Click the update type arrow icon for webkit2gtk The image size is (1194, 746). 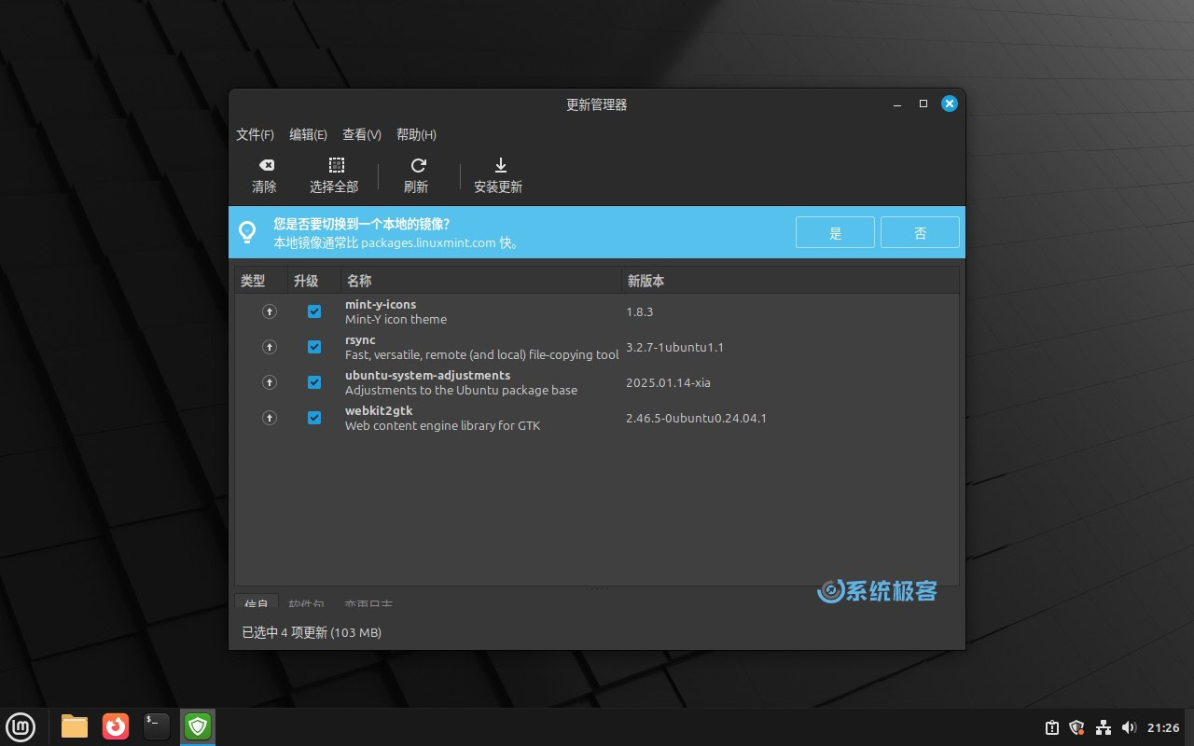click(x=270, y=418)
